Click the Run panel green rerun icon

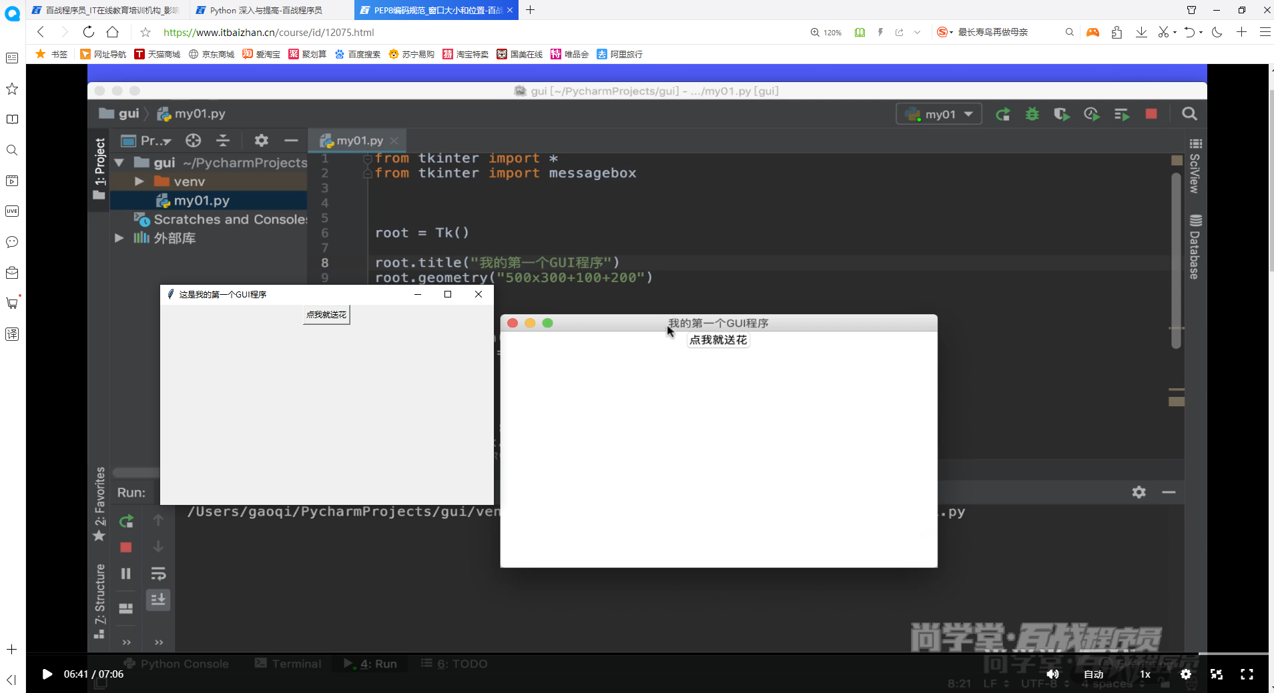click(126, 521)
